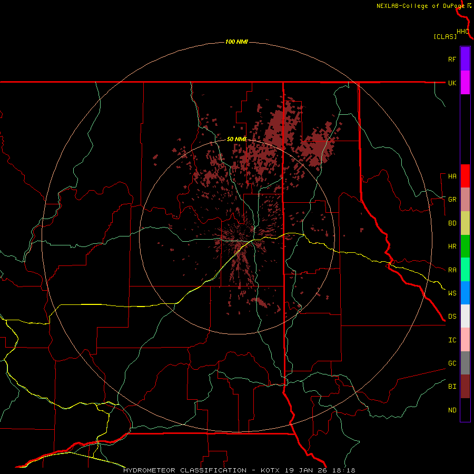The width and height of the screenshot is (474, 474).
Task: Click the HA legend label
Action: point(452,176)
